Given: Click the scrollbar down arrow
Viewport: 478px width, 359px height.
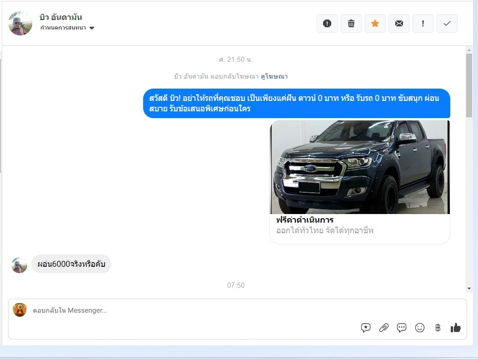Looking at the screenshot, I should (x=469, y=289).
